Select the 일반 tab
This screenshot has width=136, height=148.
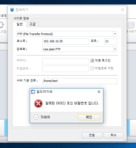click(20, 24)
